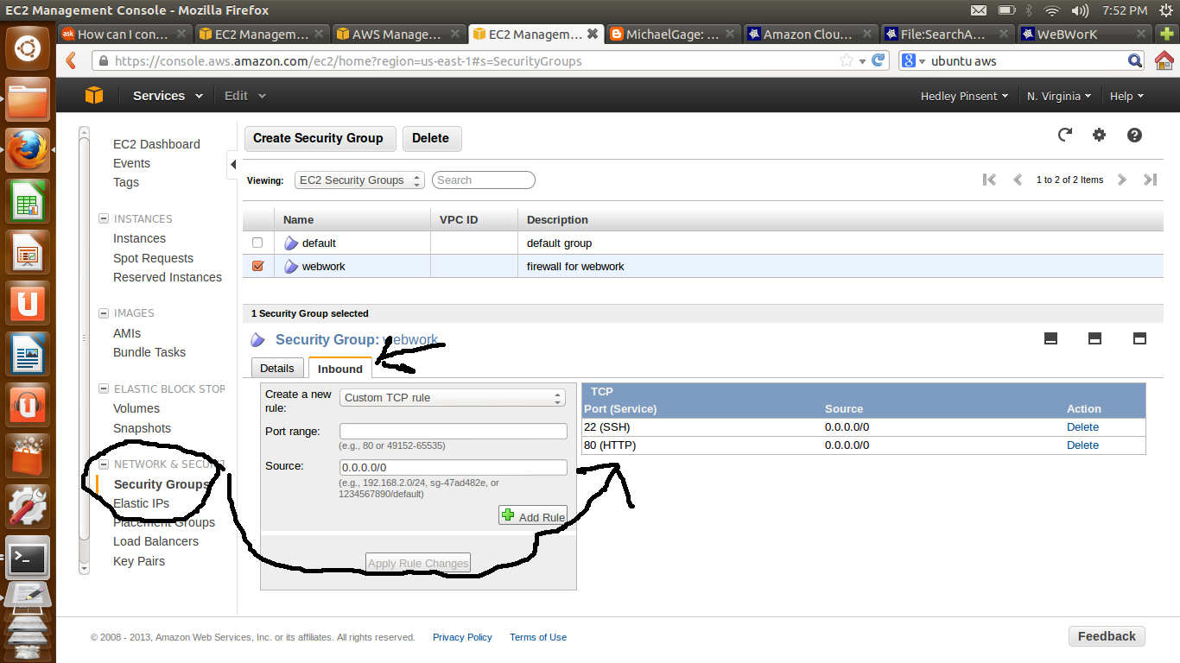
Task: Open Firefox home page
Action: point(1164,60)
